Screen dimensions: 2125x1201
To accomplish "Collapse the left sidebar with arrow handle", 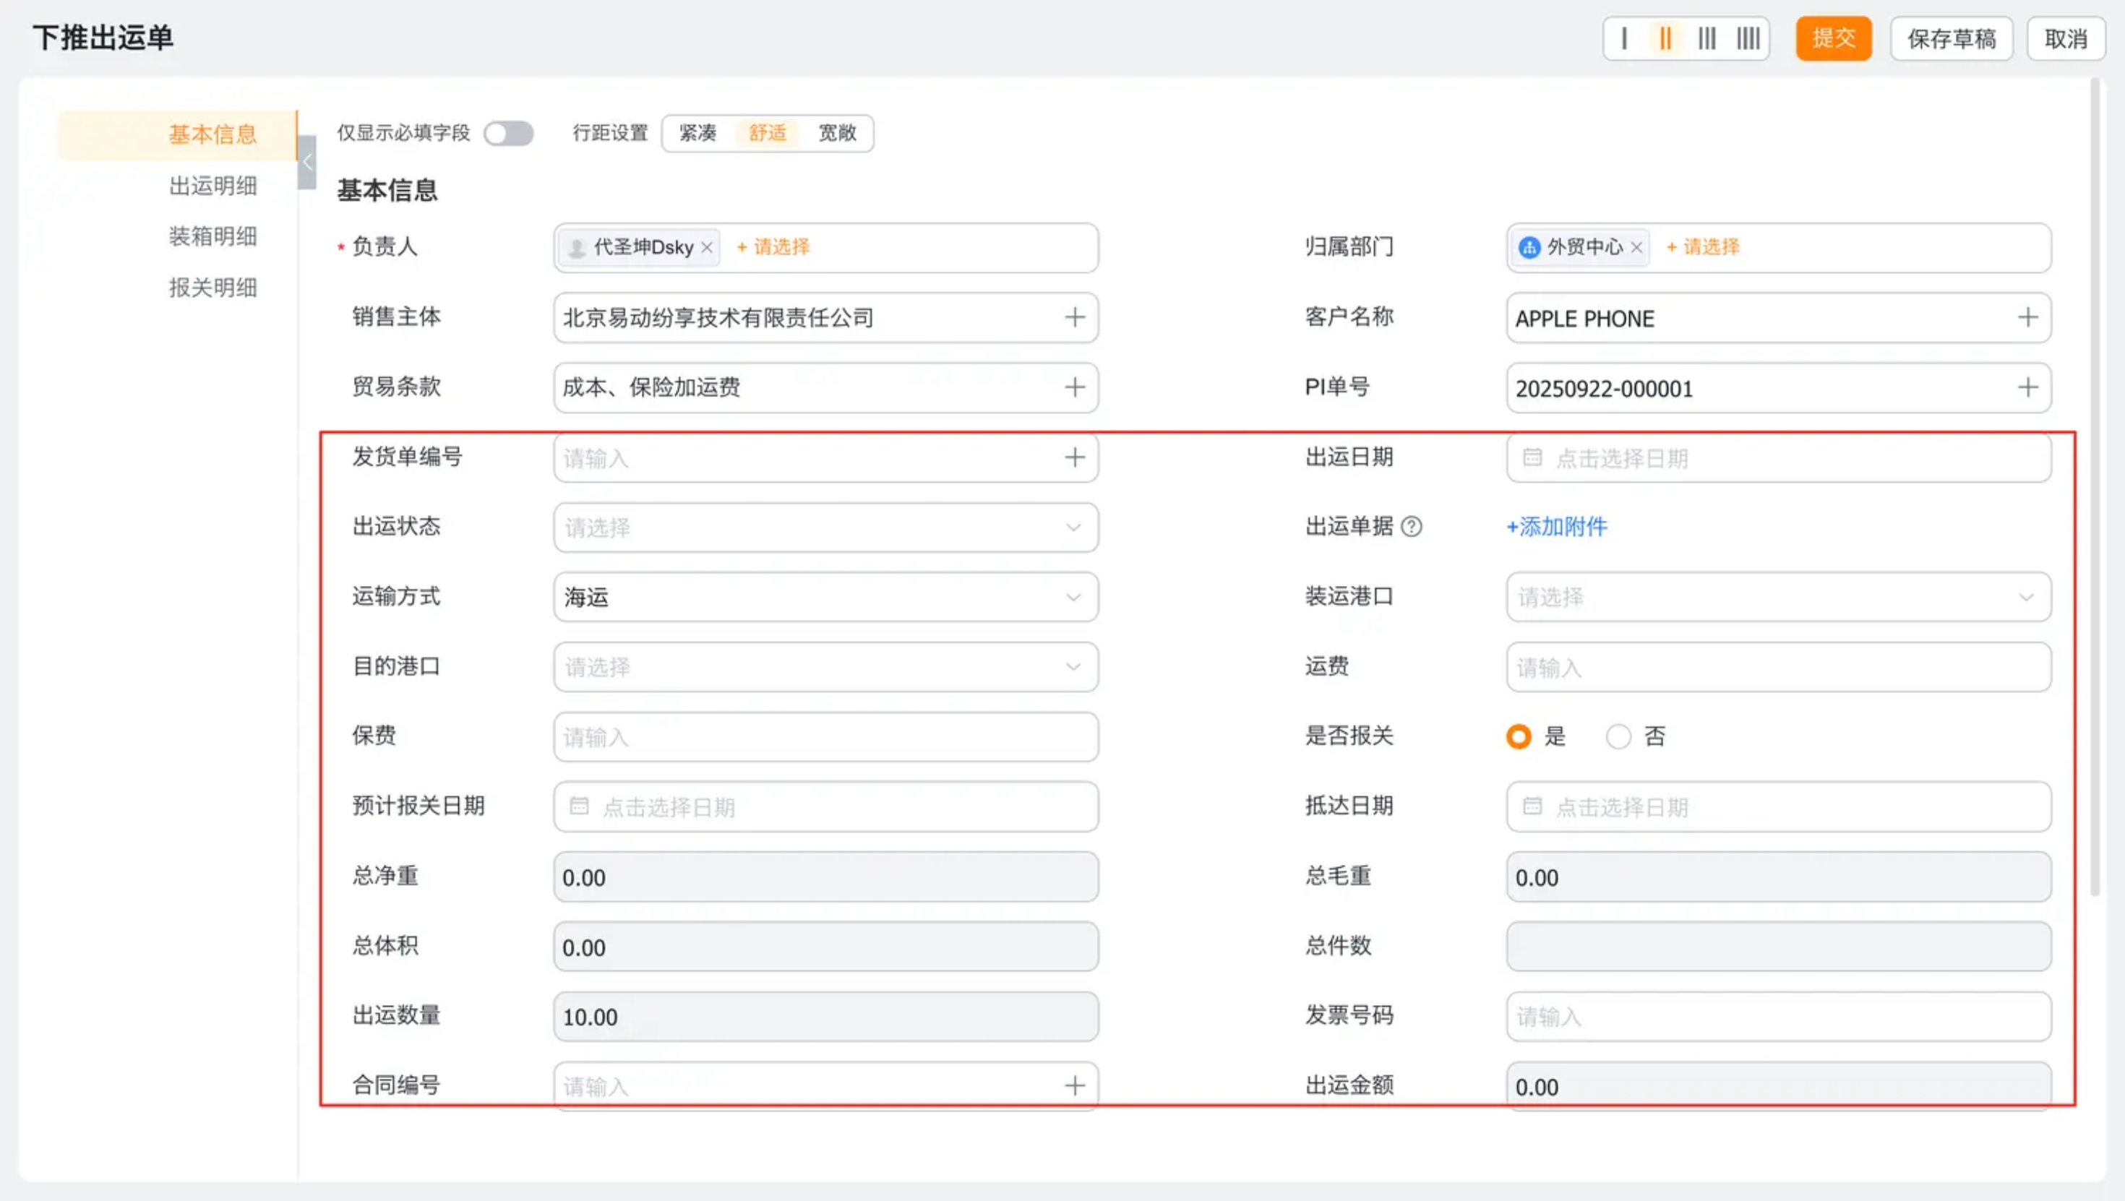I will [307, 163].
